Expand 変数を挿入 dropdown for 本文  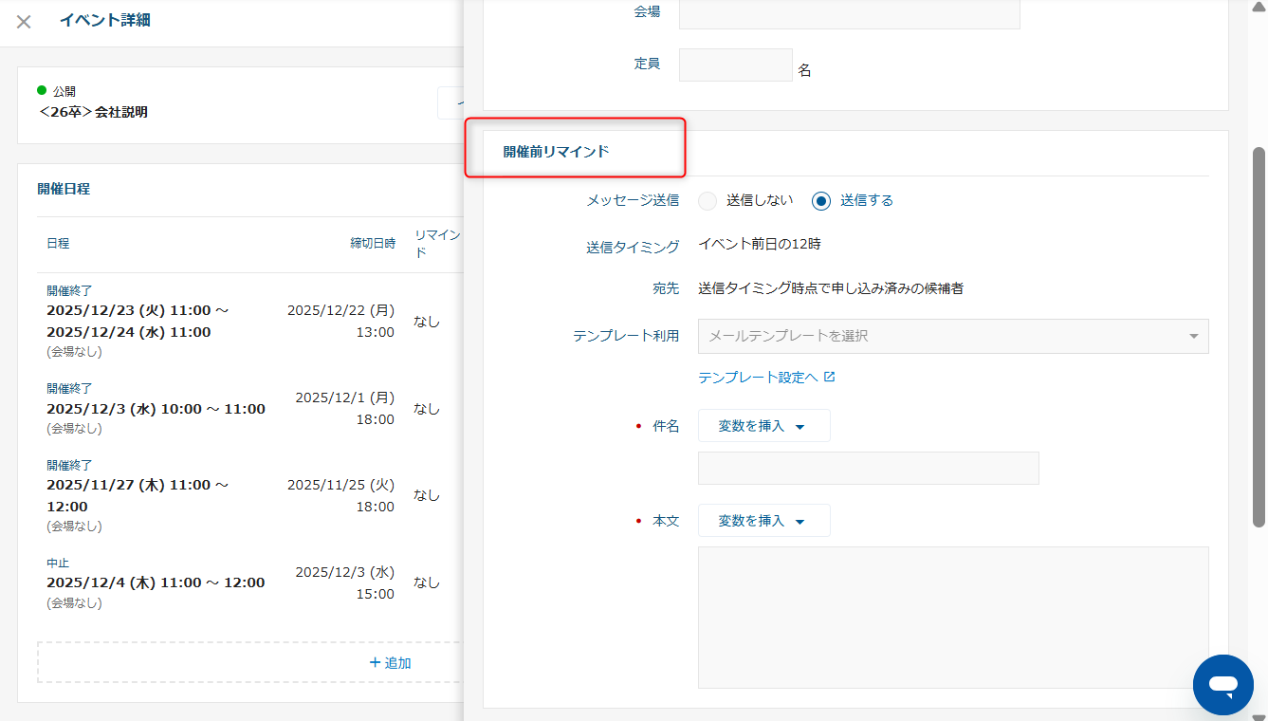[x=763, y=521]
